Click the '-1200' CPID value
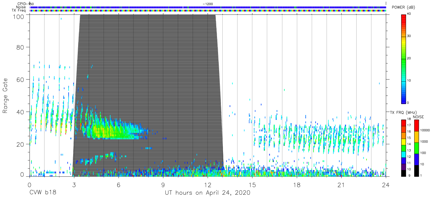This screenshot has width=434, height=200. [208, 4]
